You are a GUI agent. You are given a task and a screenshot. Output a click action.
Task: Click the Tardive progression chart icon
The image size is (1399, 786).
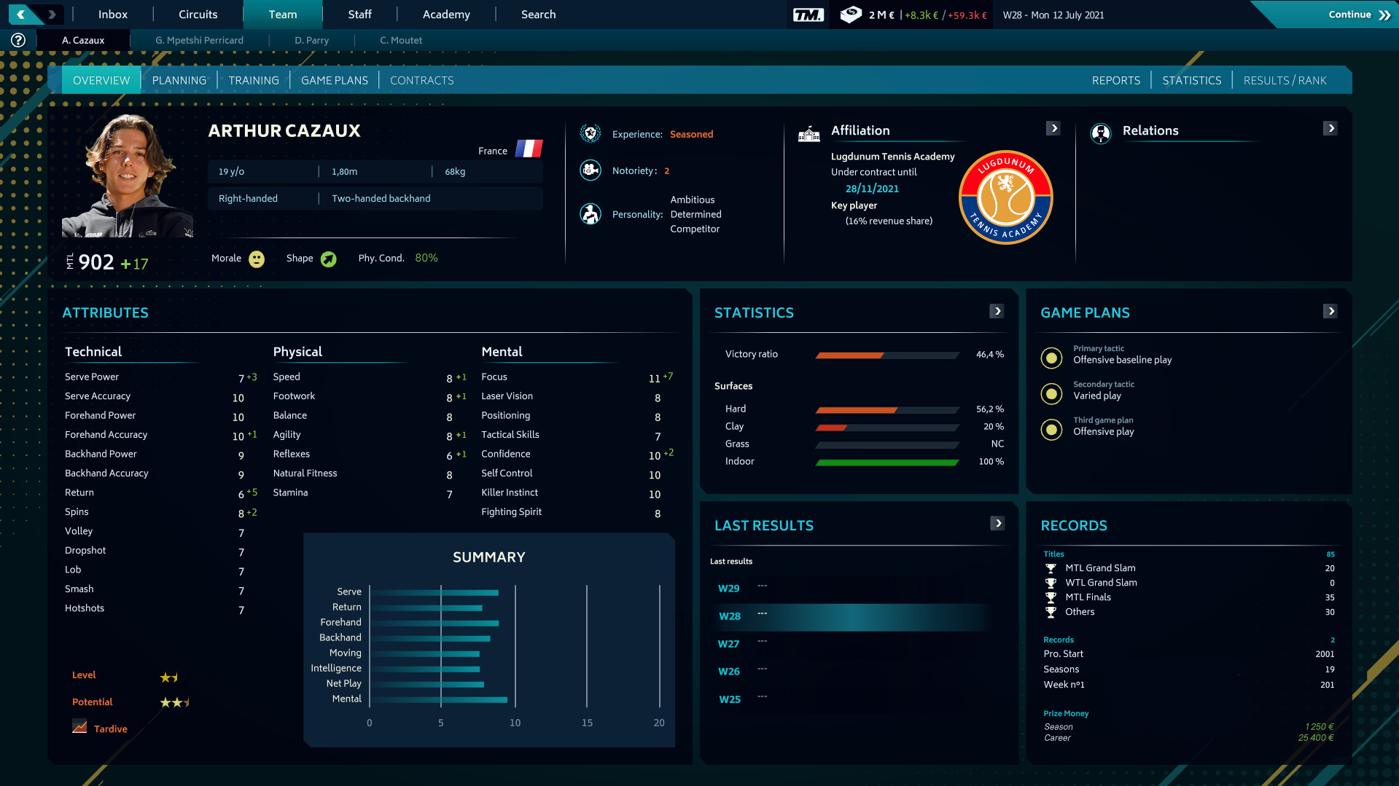79,727
